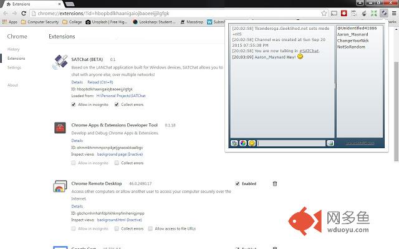Click the browser back arrow
Image resolution: width=399 pixels, height=249 pixels.
pyautogui.click(x=6, y=13)
